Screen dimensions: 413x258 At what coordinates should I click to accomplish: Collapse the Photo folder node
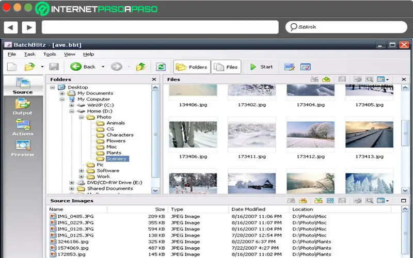point(81,117)
